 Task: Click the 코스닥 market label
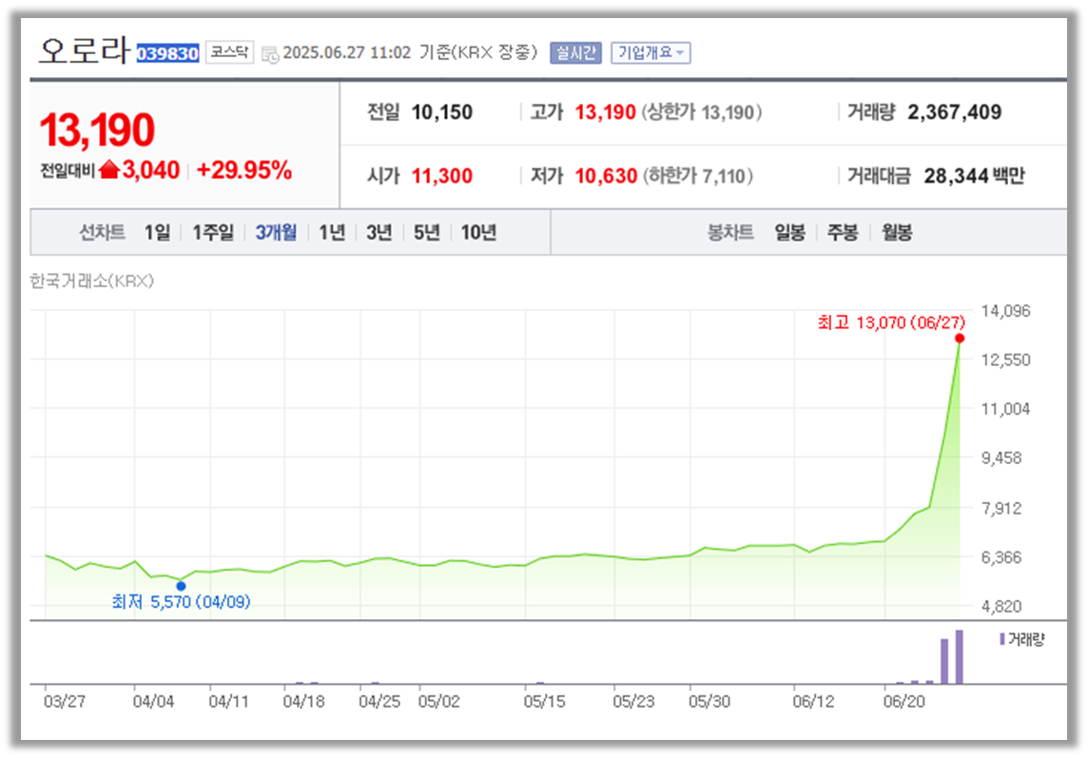(x=229, y=52)
